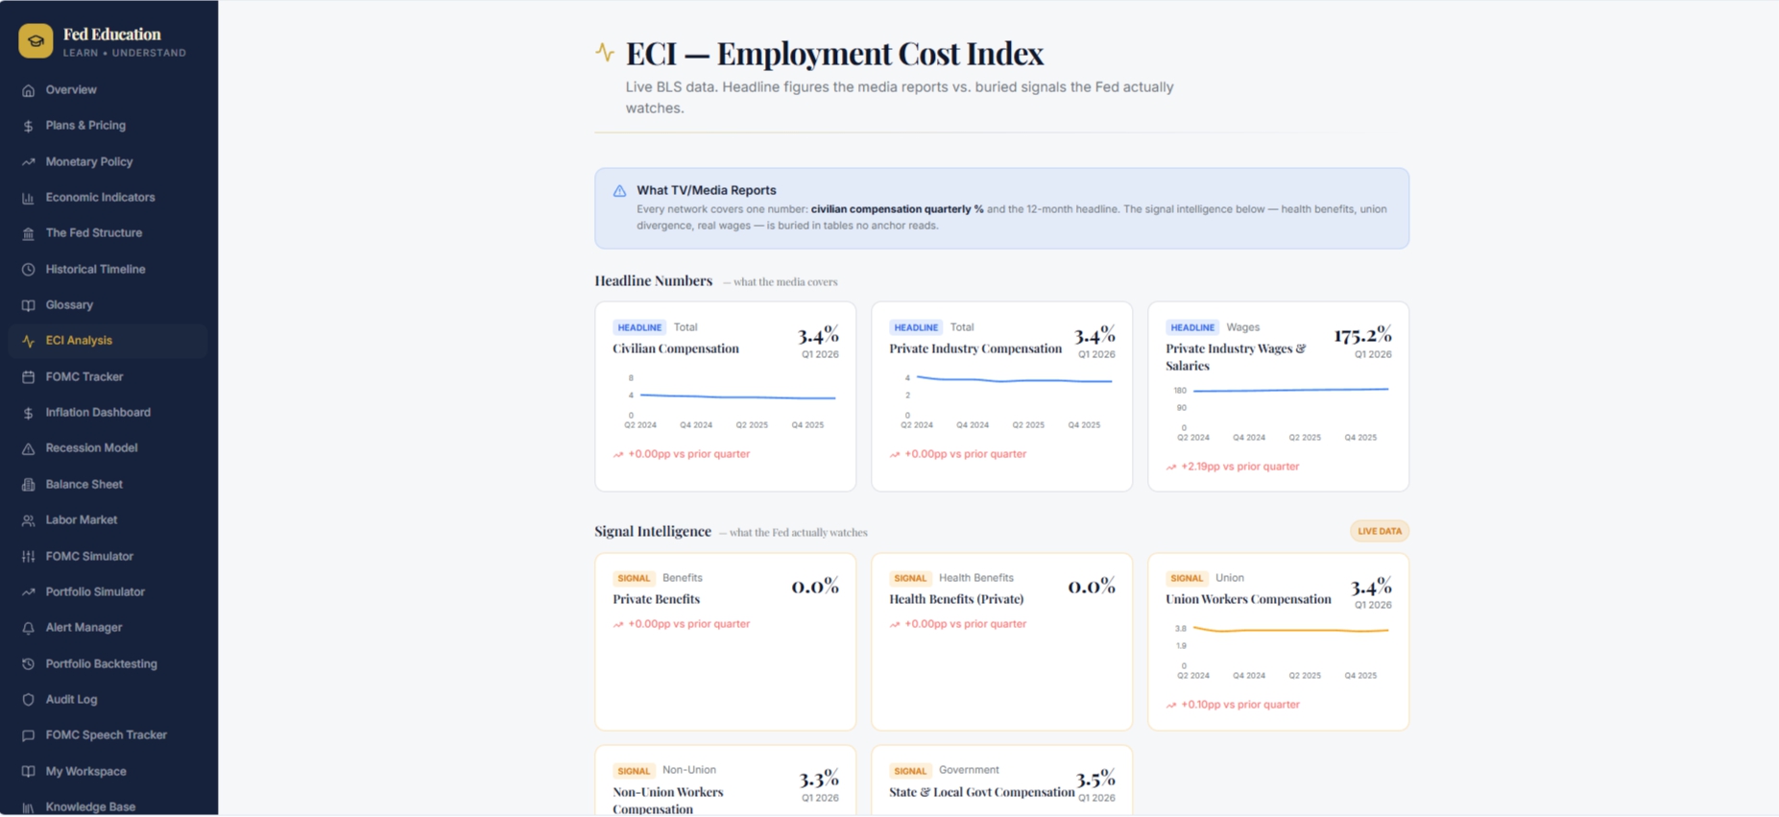Select the Recession Model warning icon
The width and height of the screenshot is (1779, 817).
[x=28, y=448]
